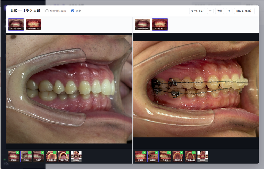
Task: Choose 下顎咬合面 view in left pane strip
Action: (64, 157)
